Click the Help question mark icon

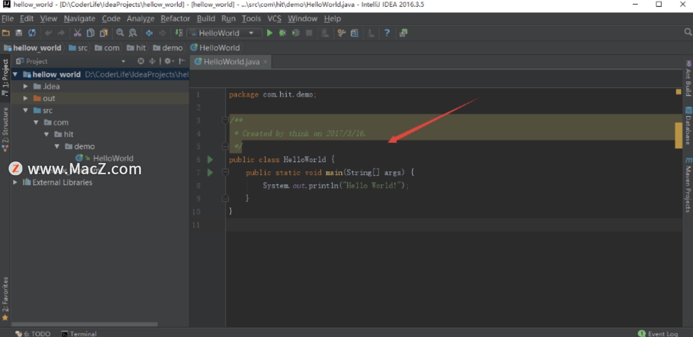pos(387,33)
